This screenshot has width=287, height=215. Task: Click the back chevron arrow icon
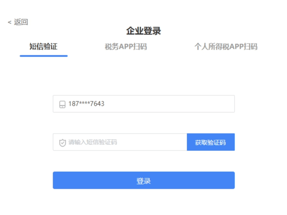10,22
